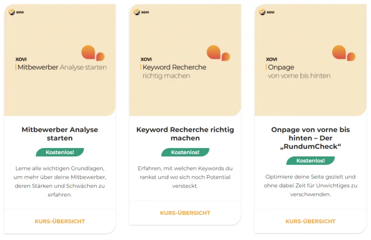Viewport: 371px width, 240px height.
Task: Open 'Onpage von vorne bis hinten' title
Action: pos(310,138)
